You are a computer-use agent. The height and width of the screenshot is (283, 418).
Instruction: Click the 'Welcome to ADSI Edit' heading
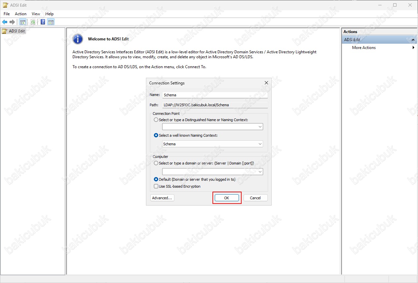108,39
